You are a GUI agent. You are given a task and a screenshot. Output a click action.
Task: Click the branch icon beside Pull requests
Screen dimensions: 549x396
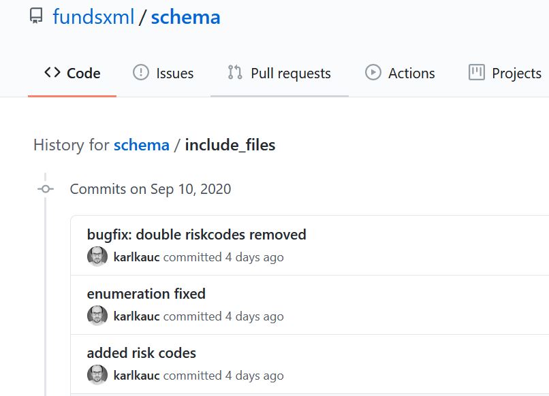pyautogui.click(x=234, y=72)
